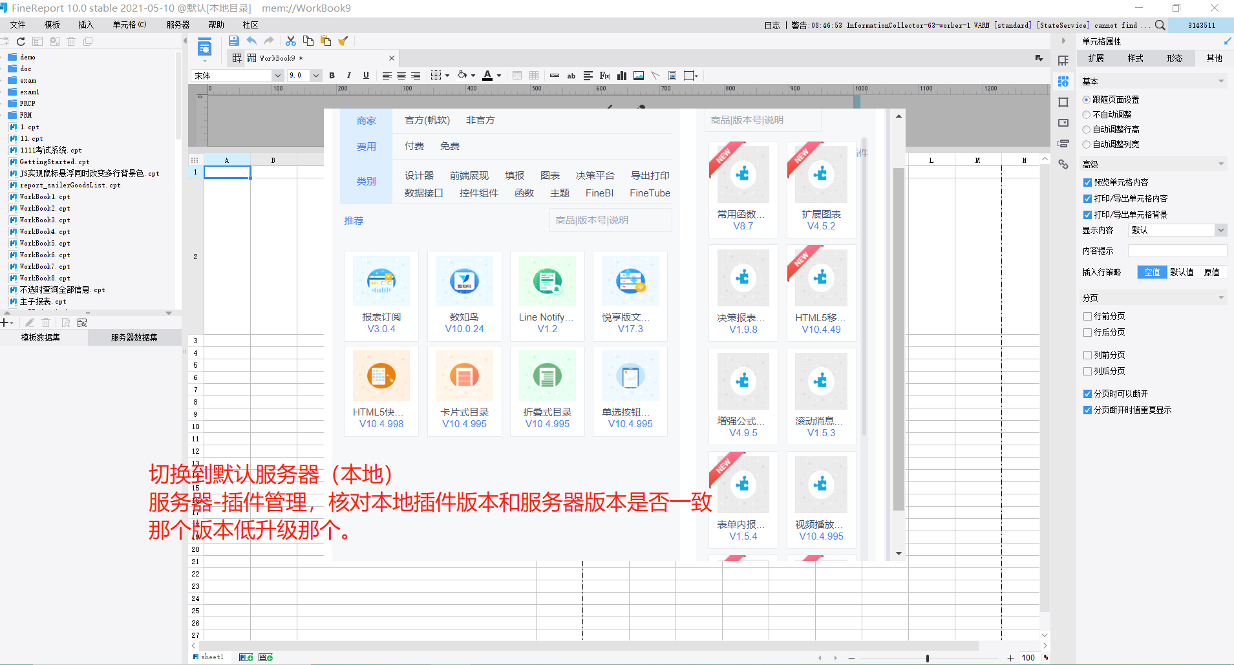Insert a slash line in cell
Image resolution: width=1234 pixels, height=665 pixels.
(x=655, y=76)
